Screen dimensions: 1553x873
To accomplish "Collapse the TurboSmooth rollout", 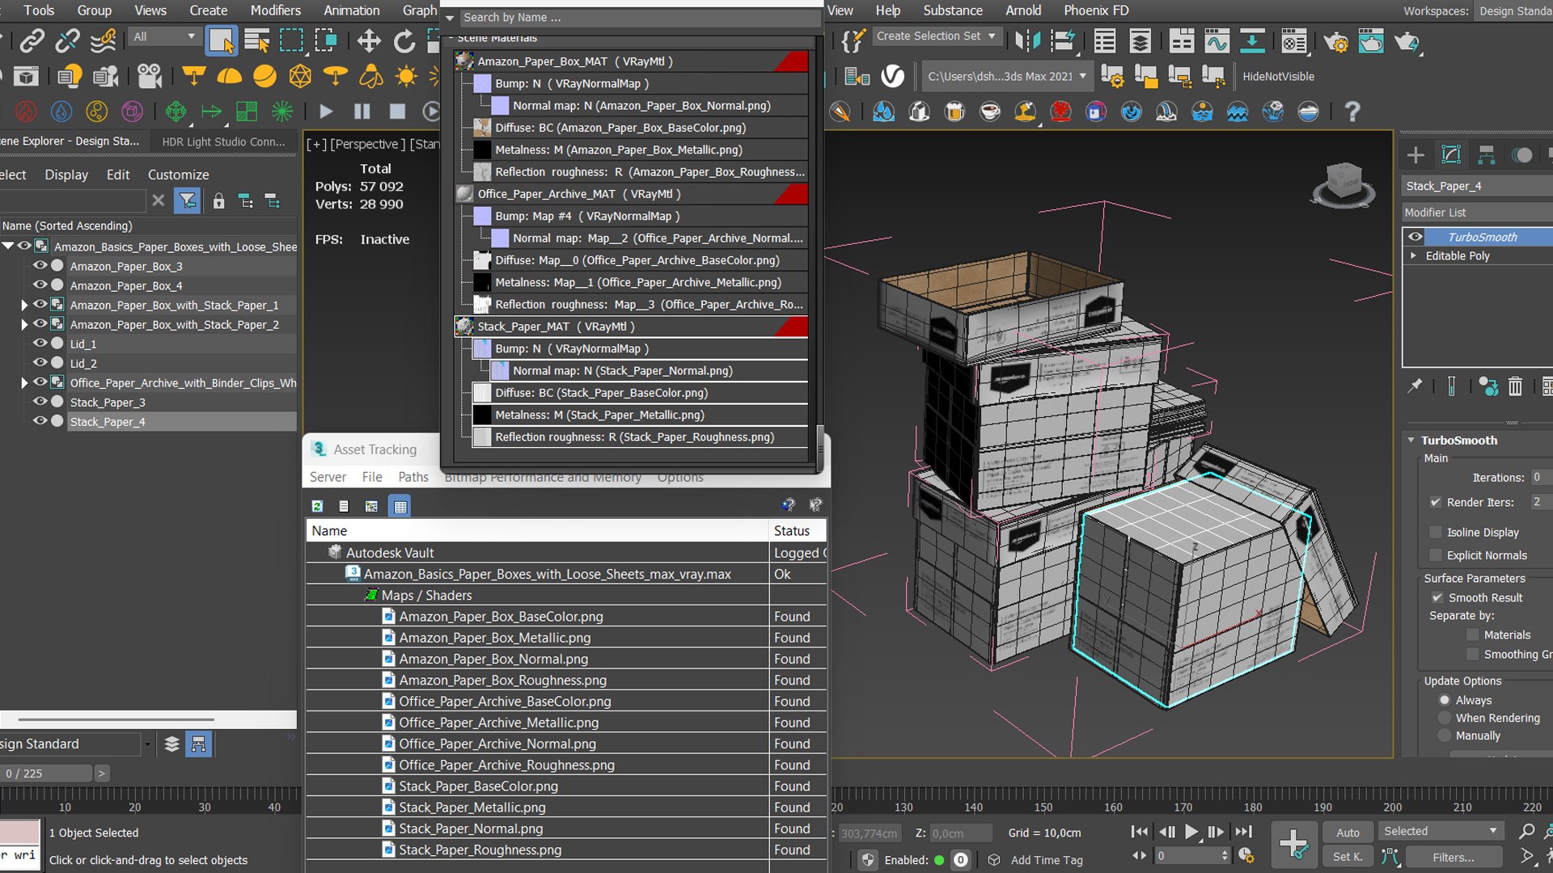I will (1411, 440).
